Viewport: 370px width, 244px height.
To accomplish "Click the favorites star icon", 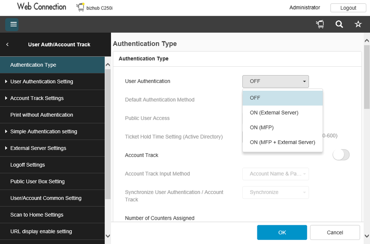I will (358, 24).
